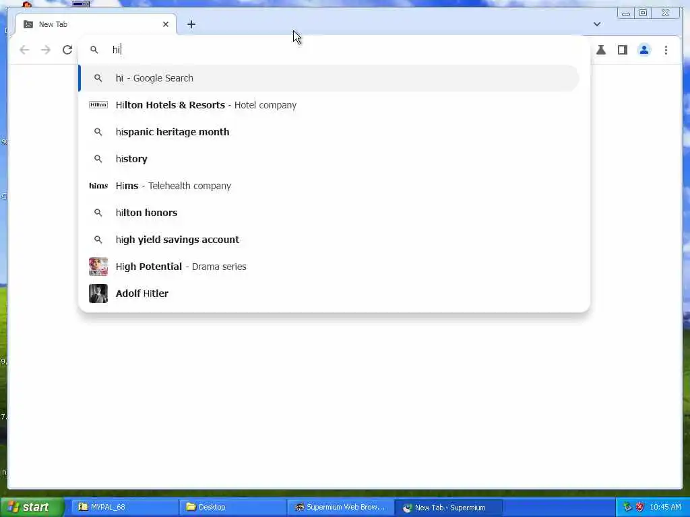Click the back navigation arrow
The image size is (690, 517).
pos(24,50)
